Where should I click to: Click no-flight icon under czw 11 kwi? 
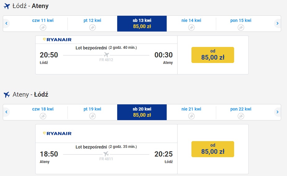pyautogui.click(x=43, y=27)
